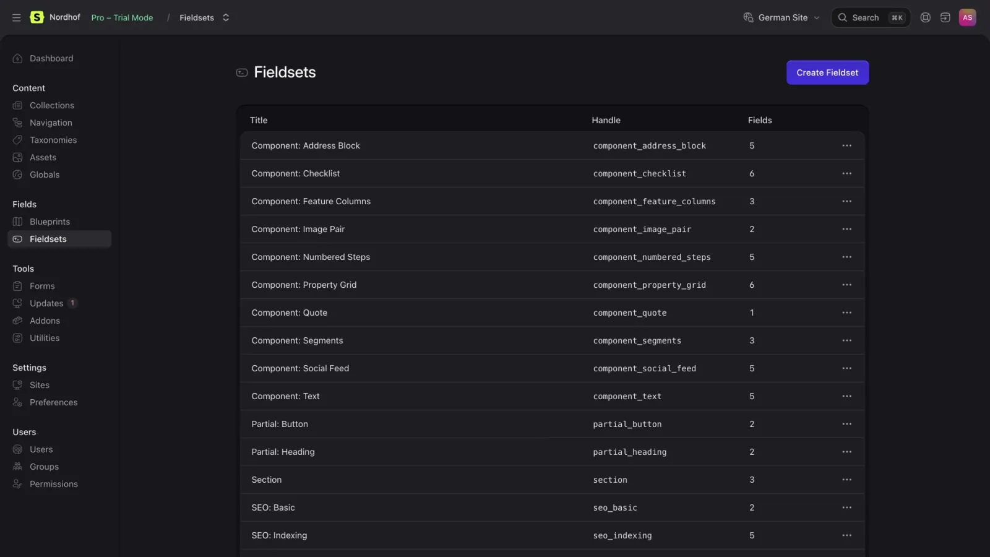Click the Addons sidebar icon

click(x=17, y=321)
